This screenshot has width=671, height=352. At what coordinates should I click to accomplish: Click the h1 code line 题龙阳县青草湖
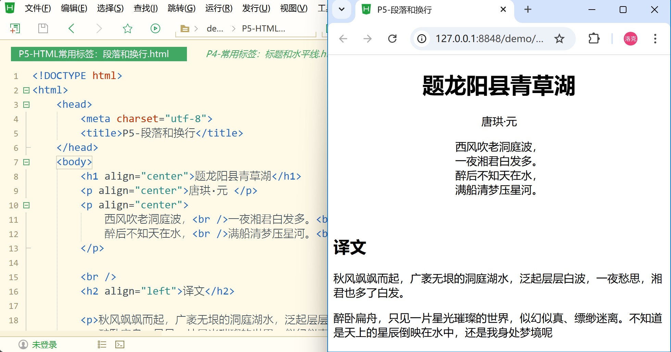pyautogui.click(x=191, y=176)
